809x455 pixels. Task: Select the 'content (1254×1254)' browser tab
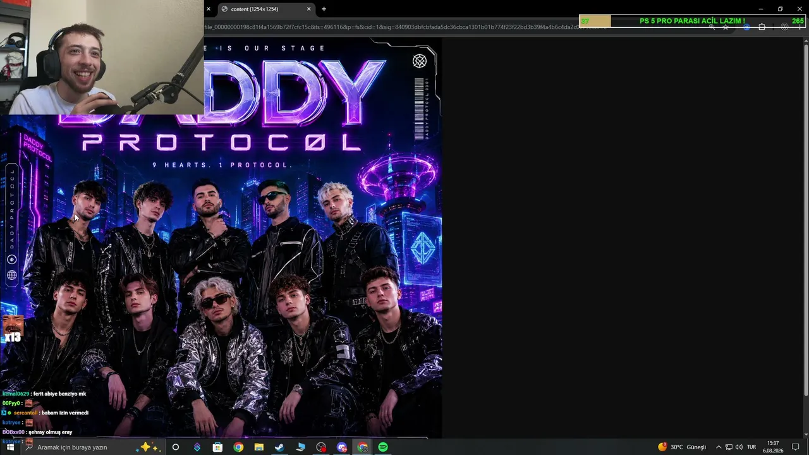[265, 9]
